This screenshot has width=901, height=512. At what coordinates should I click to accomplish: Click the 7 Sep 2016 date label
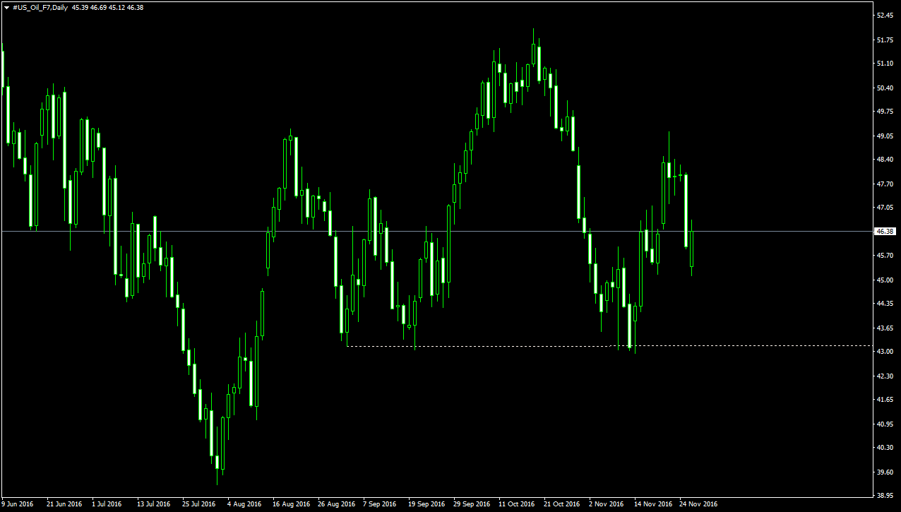tap(380, 504)
